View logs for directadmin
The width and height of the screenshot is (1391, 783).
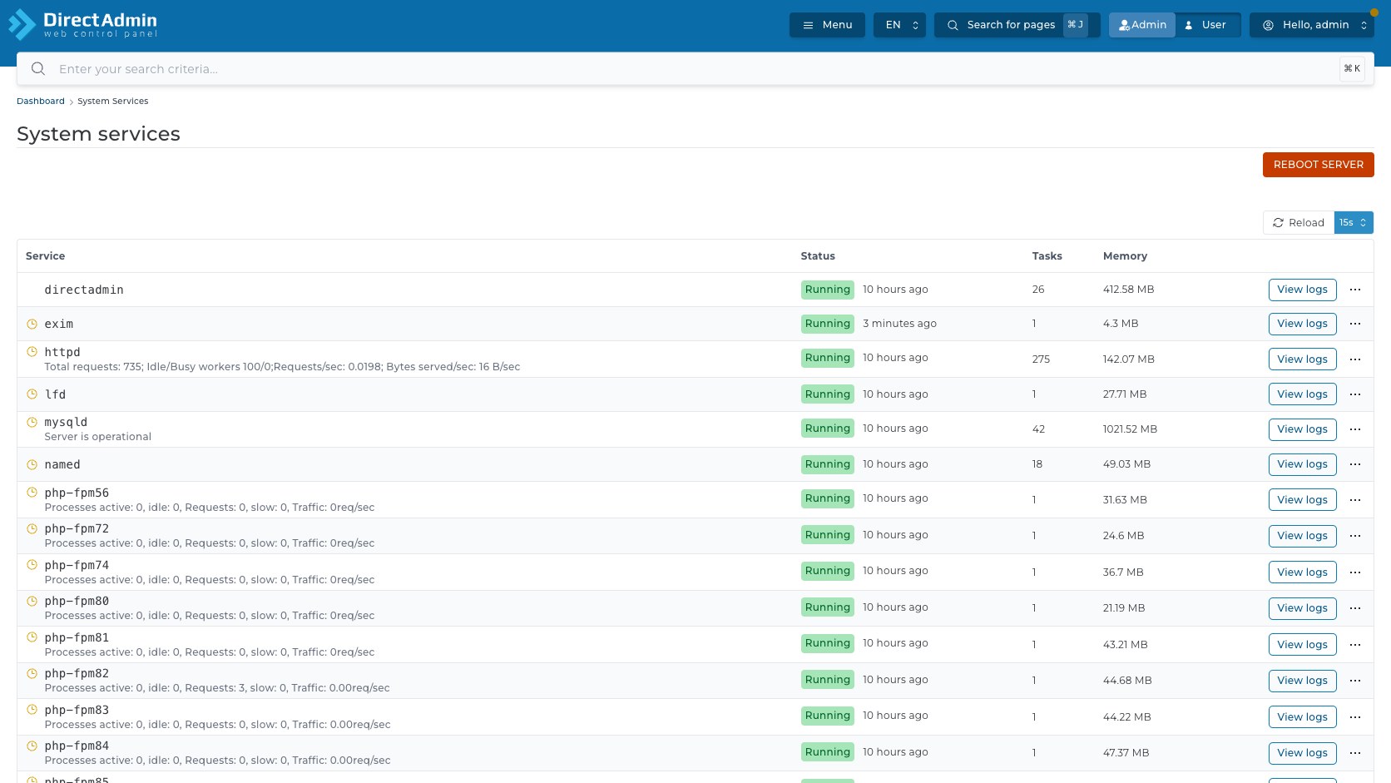click(1302, 290)
